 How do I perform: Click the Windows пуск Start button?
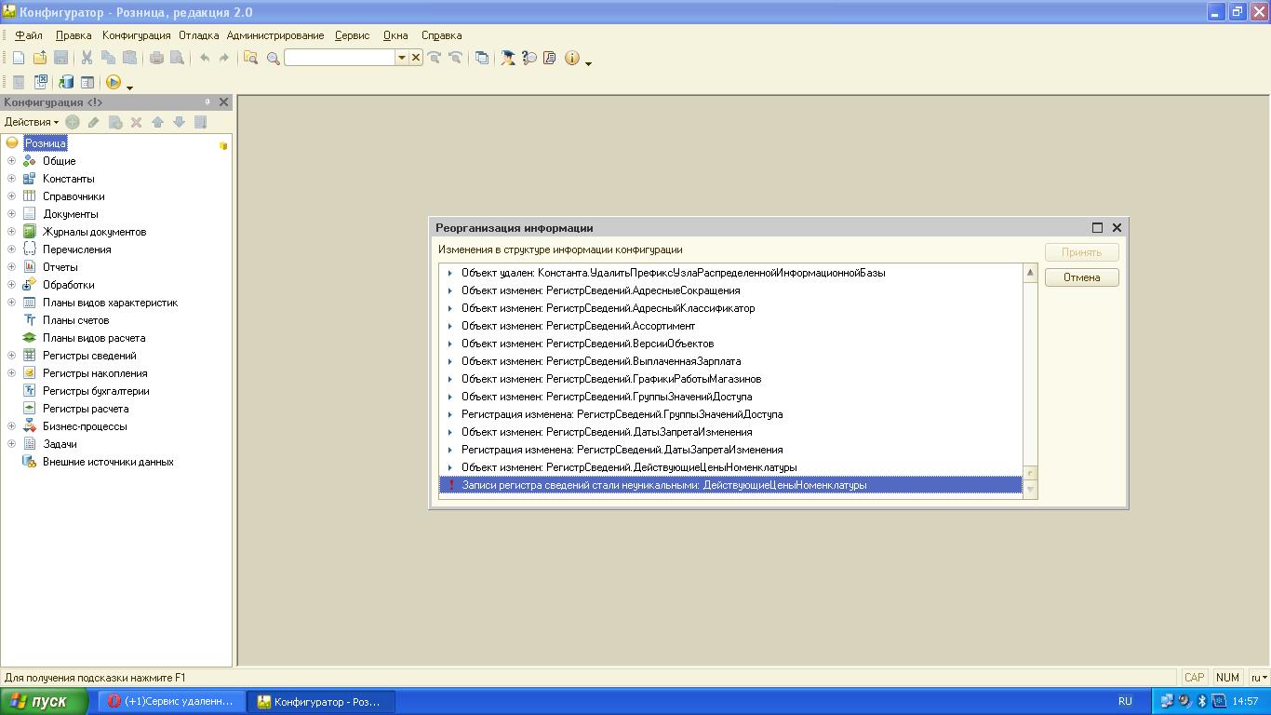point(44,701)
